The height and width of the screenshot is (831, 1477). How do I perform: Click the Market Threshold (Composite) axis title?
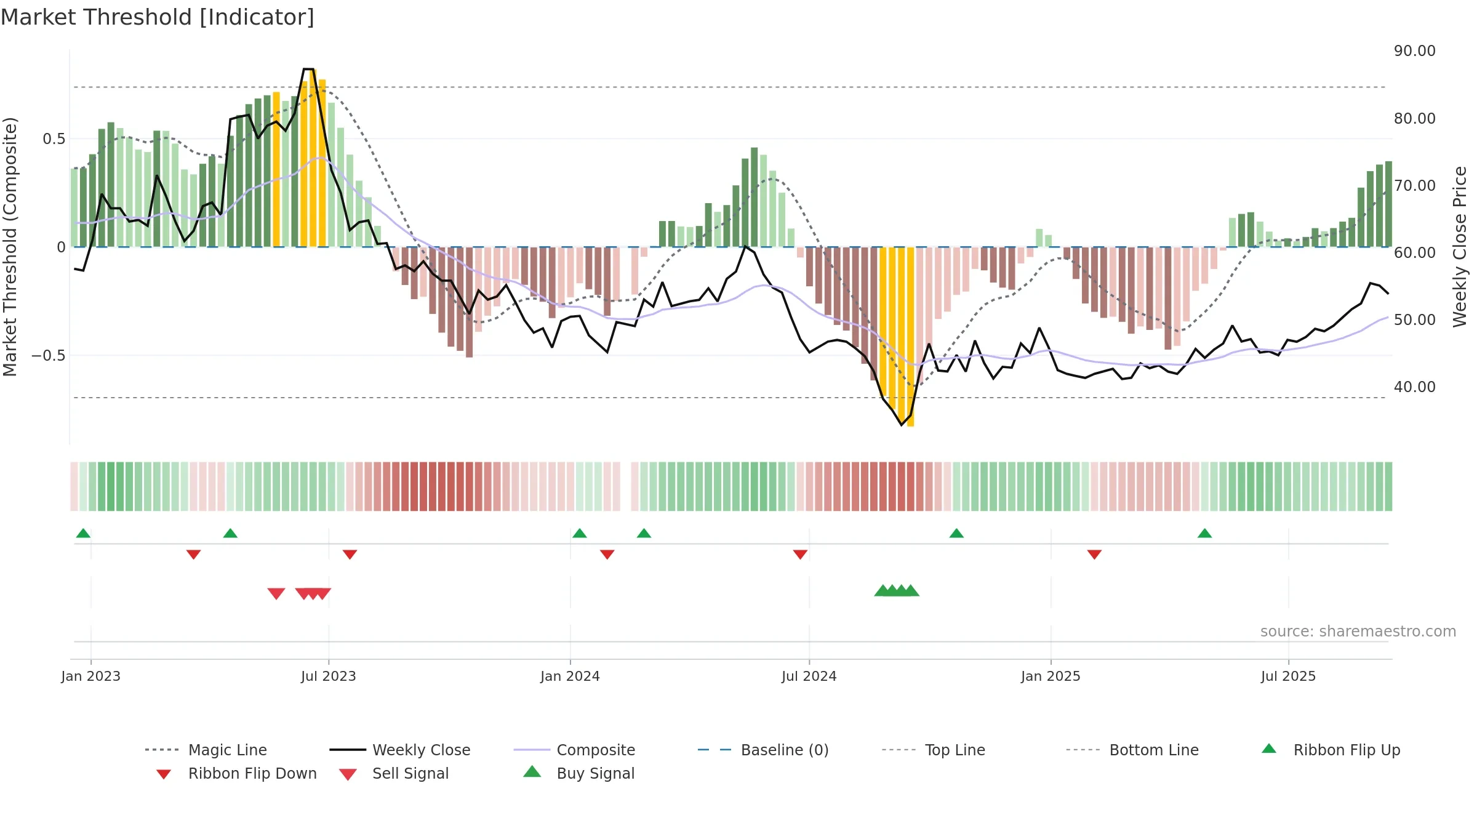click(10, 247)
